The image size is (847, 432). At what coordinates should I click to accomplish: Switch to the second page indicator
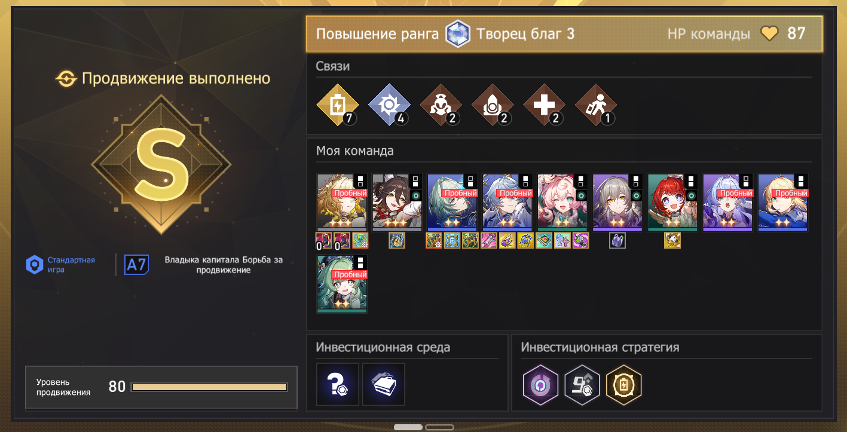[x=439, y=427]
